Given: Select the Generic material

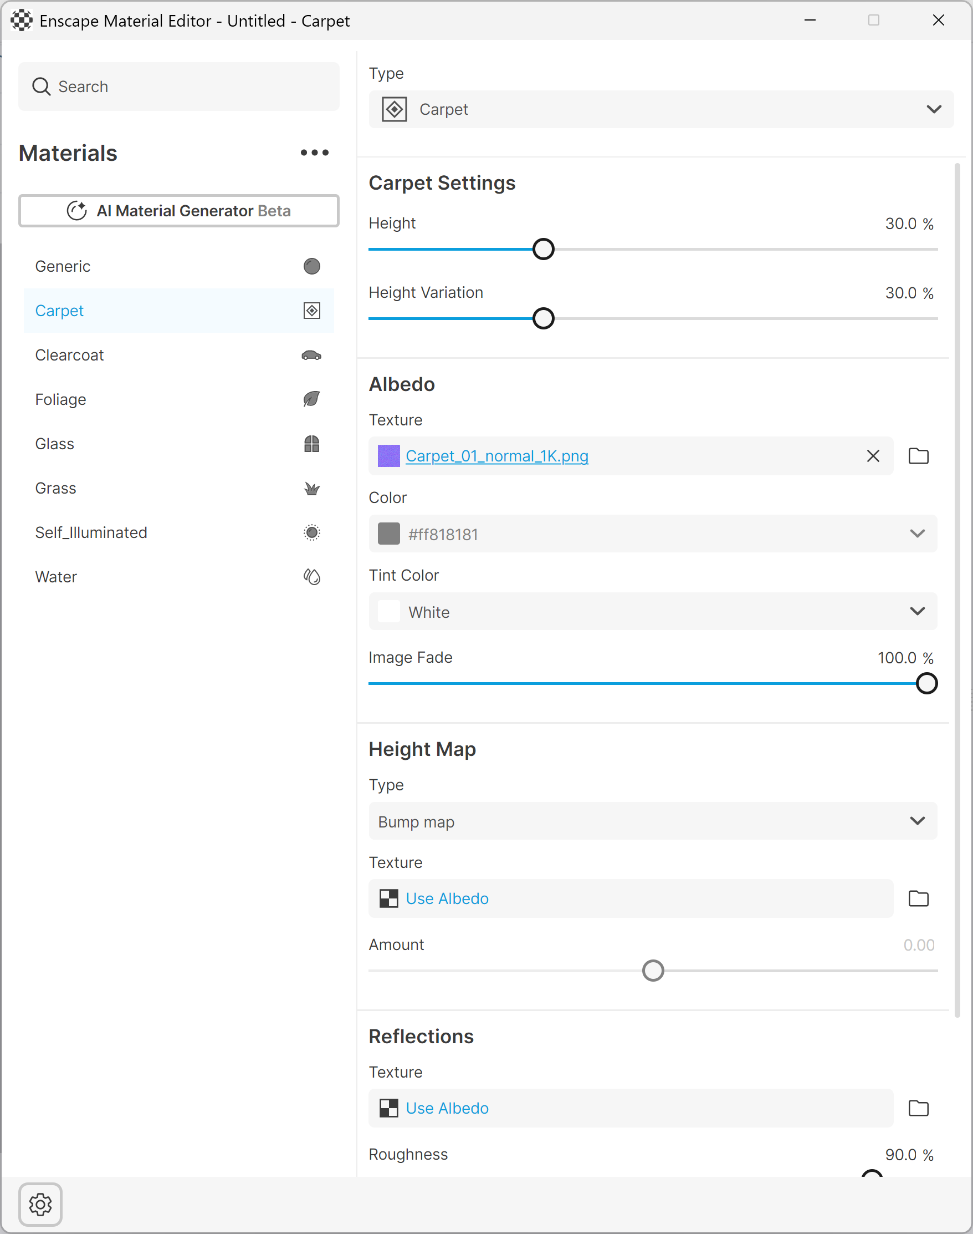Looking at the screenshot, I should [x=179, y=266].
